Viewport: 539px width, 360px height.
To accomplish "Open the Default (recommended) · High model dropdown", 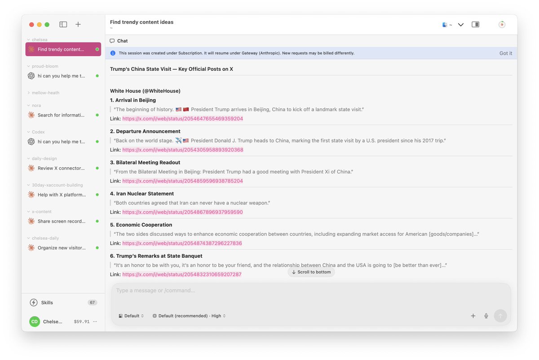I will point(189,316).
